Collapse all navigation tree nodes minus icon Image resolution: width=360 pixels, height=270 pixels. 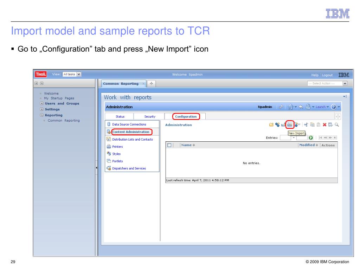coord(41,83)
